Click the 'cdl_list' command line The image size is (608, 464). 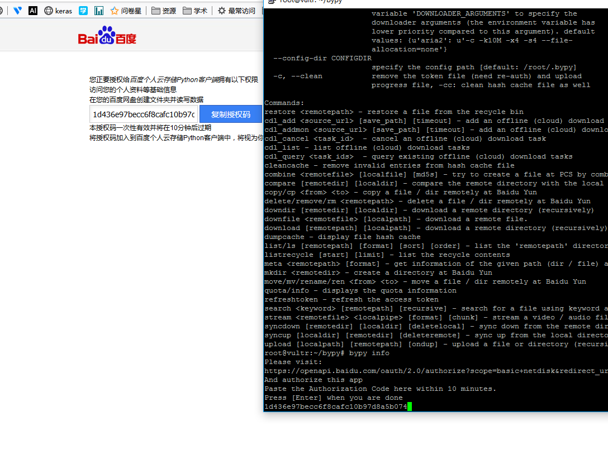(367, 147)
